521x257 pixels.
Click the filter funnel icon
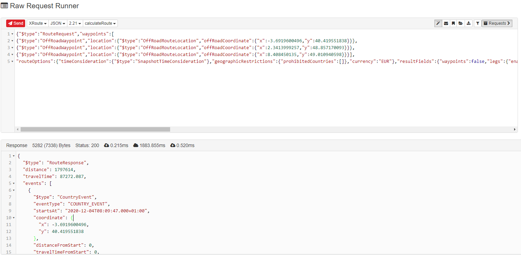(x=478, y=23)
